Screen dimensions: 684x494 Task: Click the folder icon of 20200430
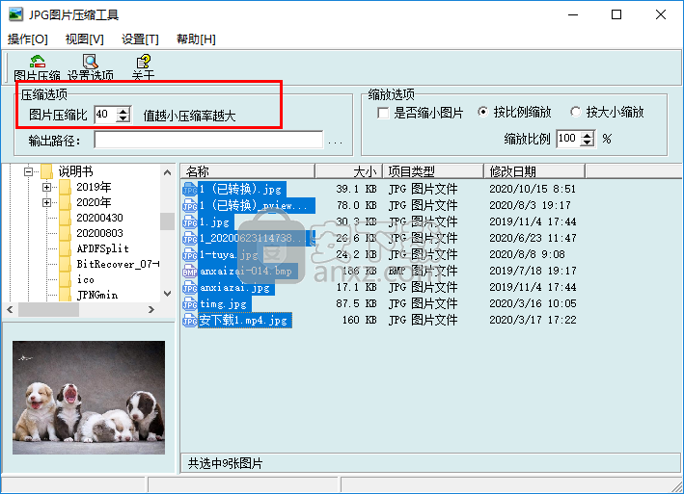[x=65, y=218]
